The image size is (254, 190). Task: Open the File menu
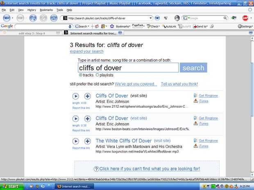(x=4, y=10)
